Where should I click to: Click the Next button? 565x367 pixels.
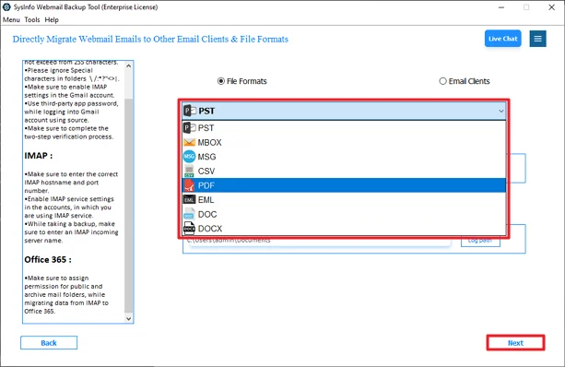point(515,343)
